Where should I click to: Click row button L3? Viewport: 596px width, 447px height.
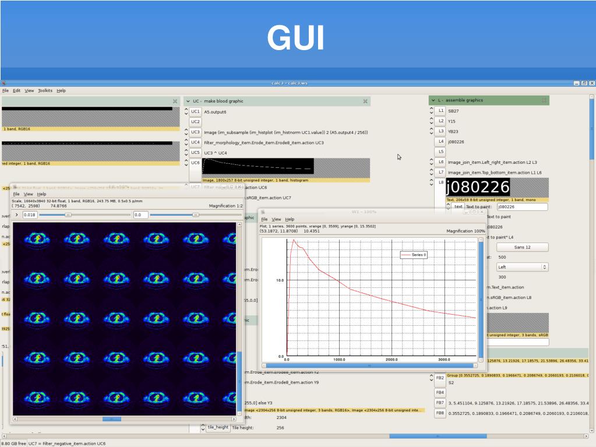440,131
